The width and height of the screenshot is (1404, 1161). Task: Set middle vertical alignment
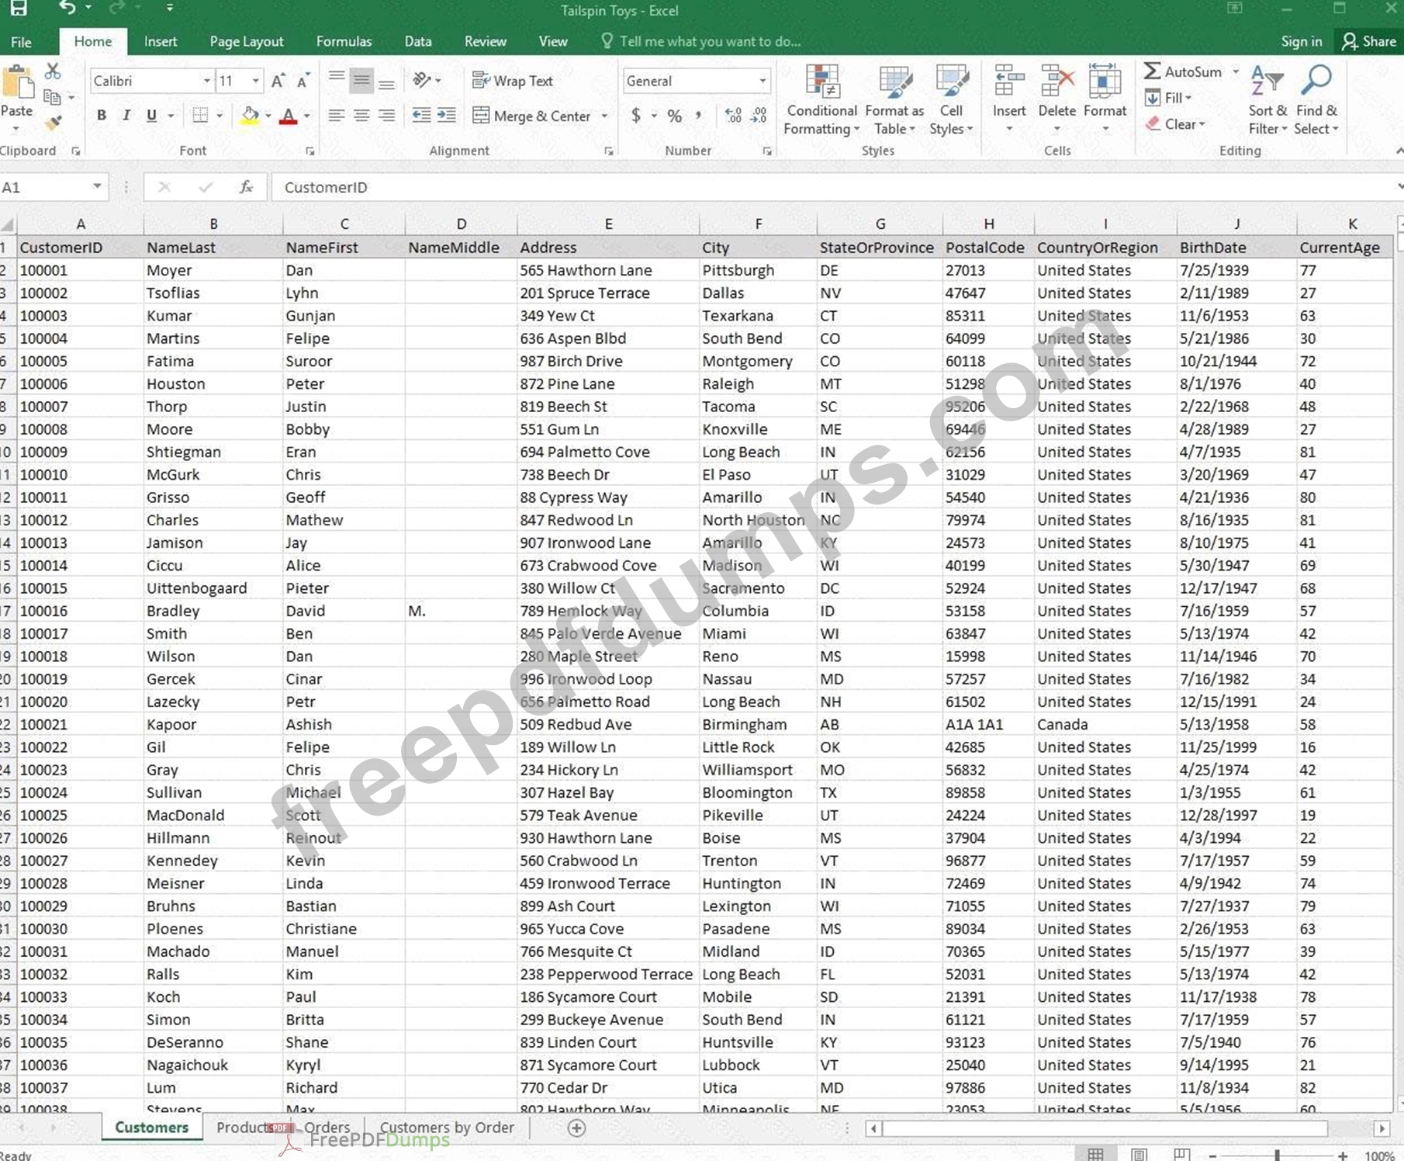click(x=361, y=80)
